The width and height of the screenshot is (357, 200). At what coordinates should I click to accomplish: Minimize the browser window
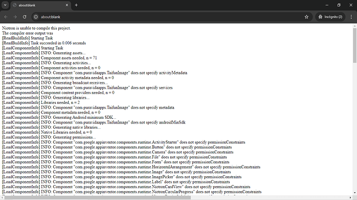[327, 5]
